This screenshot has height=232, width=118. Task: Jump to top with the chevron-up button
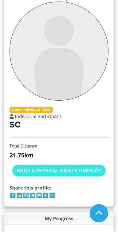point(99,213)
